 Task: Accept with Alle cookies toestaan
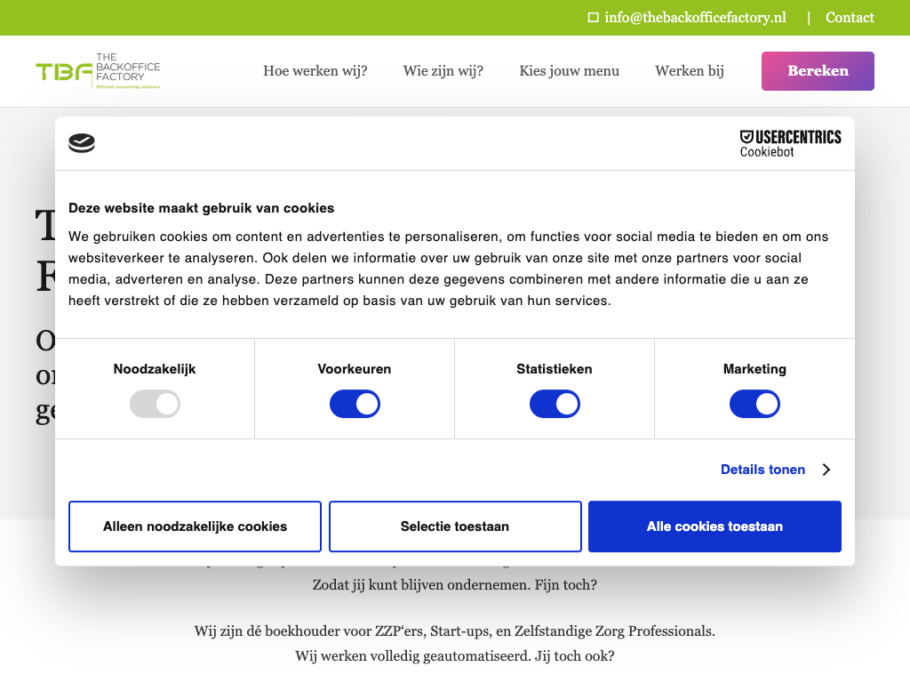[714, 526]
